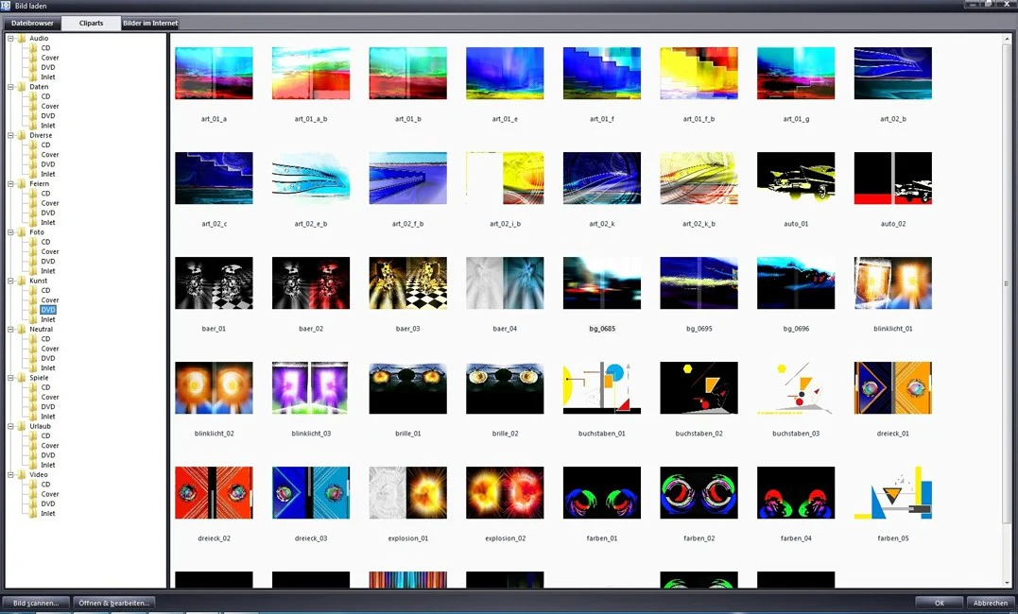The image size is (1018, 614).
Task: Select the dreieck_02 red clipart thumbnail
Action: [214, 493]
